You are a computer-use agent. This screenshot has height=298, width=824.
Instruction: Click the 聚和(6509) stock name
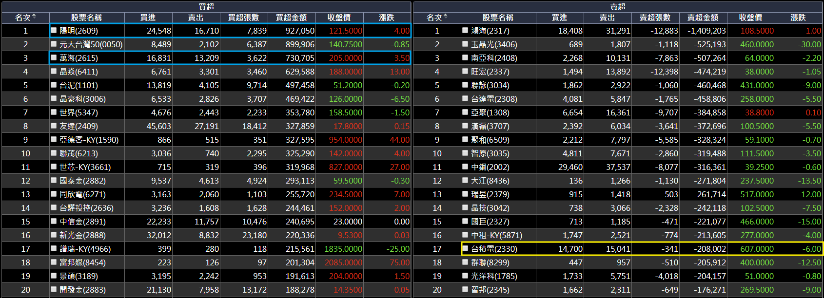[490, 140]
